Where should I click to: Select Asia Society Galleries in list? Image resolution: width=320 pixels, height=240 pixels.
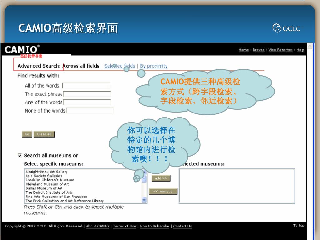click(44, 176)
